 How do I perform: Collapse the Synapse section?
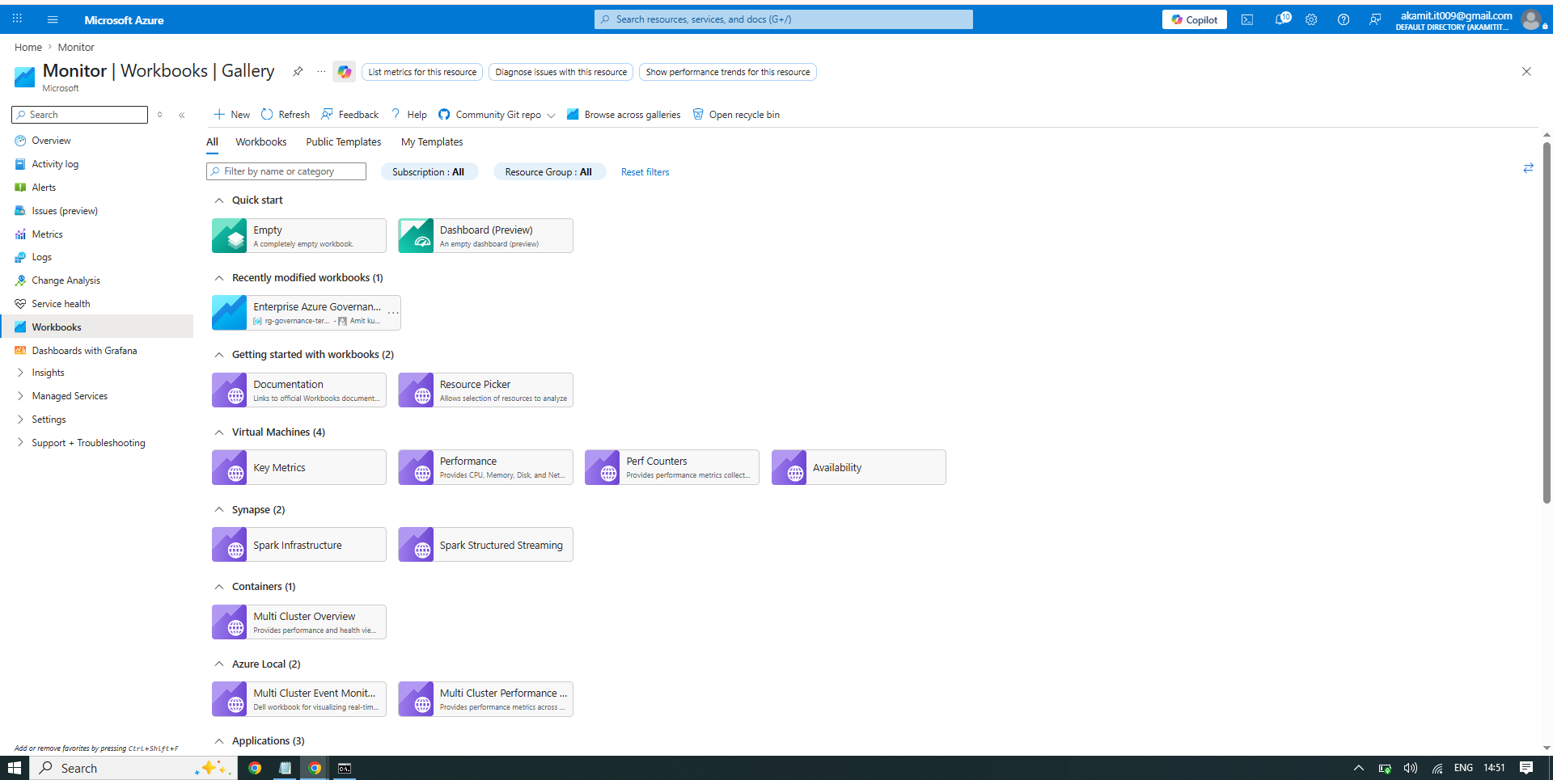click(x=219, y=510)
